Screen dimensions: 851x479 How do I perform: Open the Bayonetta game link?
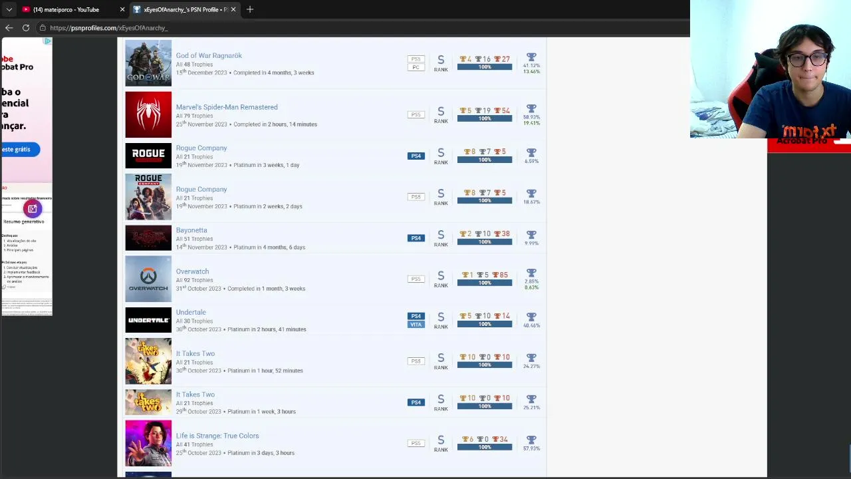(x=191, y=230)
